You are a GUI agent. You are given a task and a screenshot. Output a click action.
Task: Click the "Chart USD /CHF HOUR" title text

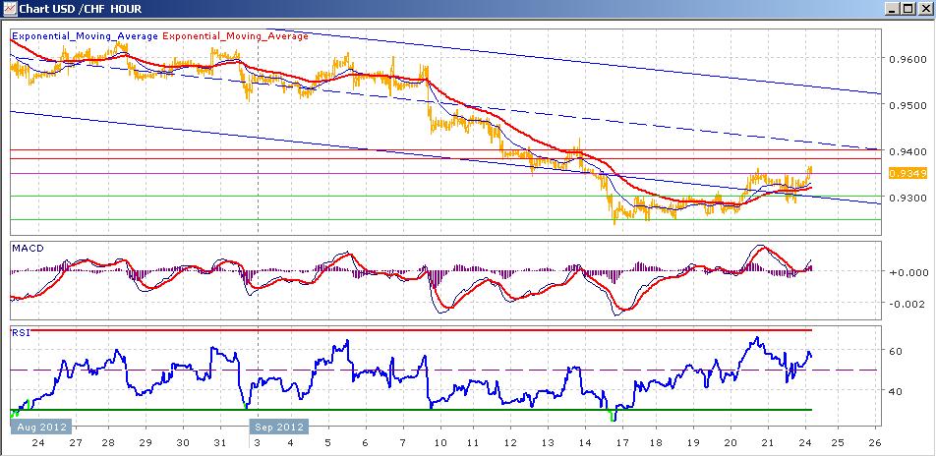pos(80,9)
